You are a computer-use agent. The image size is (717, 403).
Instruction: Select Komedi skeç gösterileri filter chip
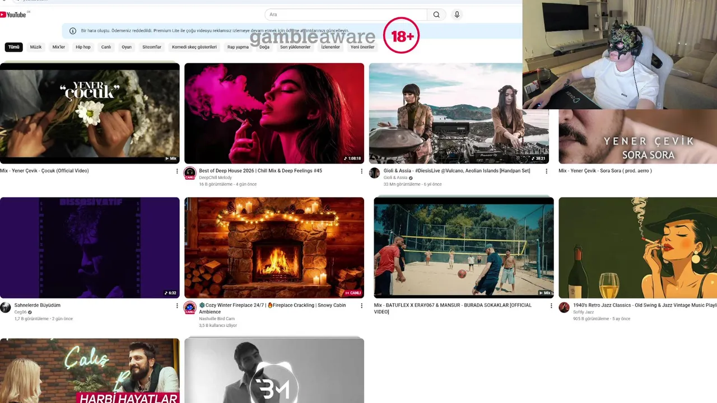click(194, 47)
